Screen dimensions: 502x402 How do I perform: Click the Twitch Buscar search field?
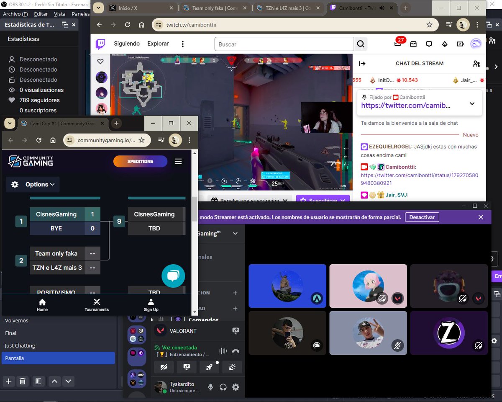tap(284, 44)
